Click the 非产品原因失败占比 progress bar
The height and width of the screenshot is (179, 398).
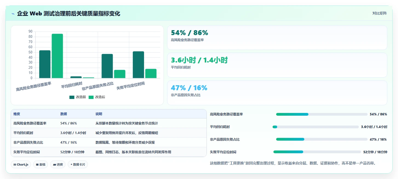pyautogui.click(x=322, y=139)
